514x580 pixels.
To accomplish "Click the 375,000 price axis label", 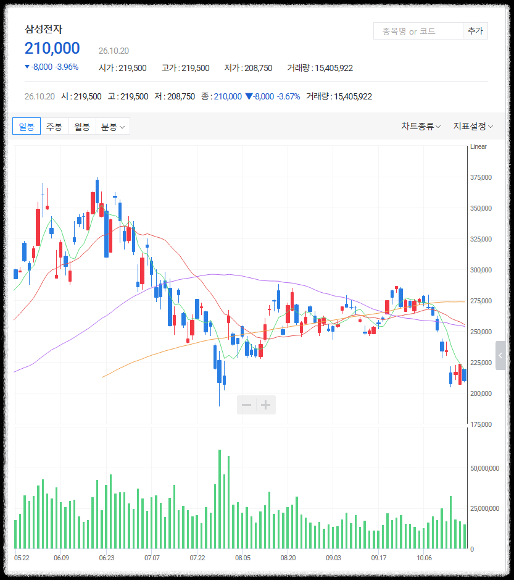I will pos(481,177).
